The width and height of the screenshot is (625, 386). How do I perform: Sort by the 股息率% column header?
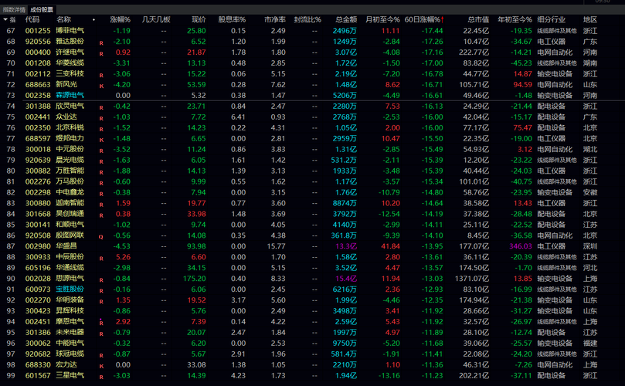232,19
